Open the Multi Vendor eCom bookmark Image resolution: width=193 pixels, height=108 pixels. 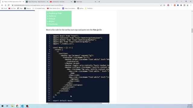click(54, 8)
